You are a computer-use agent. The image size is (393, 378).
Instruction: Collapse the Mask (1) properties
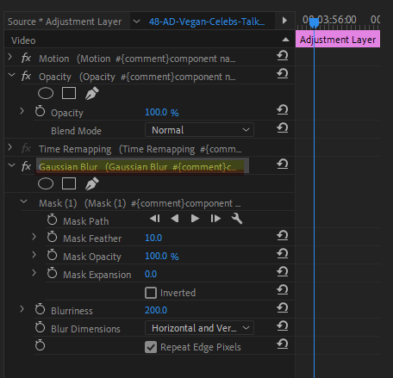pos(24,201)
